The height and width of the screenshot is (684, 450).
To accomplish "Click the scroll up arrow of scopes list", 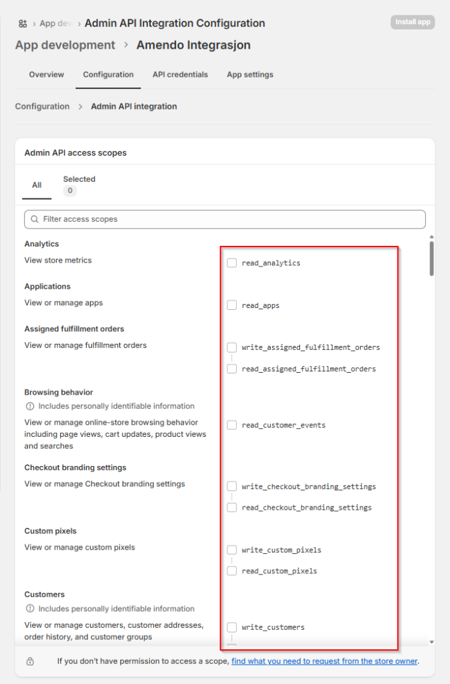I will pos(432,237).
